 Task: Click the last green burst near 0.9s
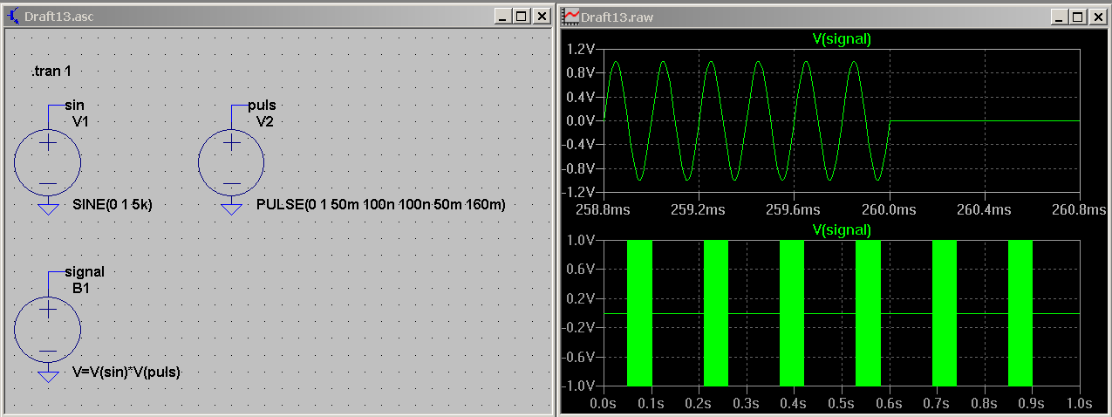[x=1020, y=312]
